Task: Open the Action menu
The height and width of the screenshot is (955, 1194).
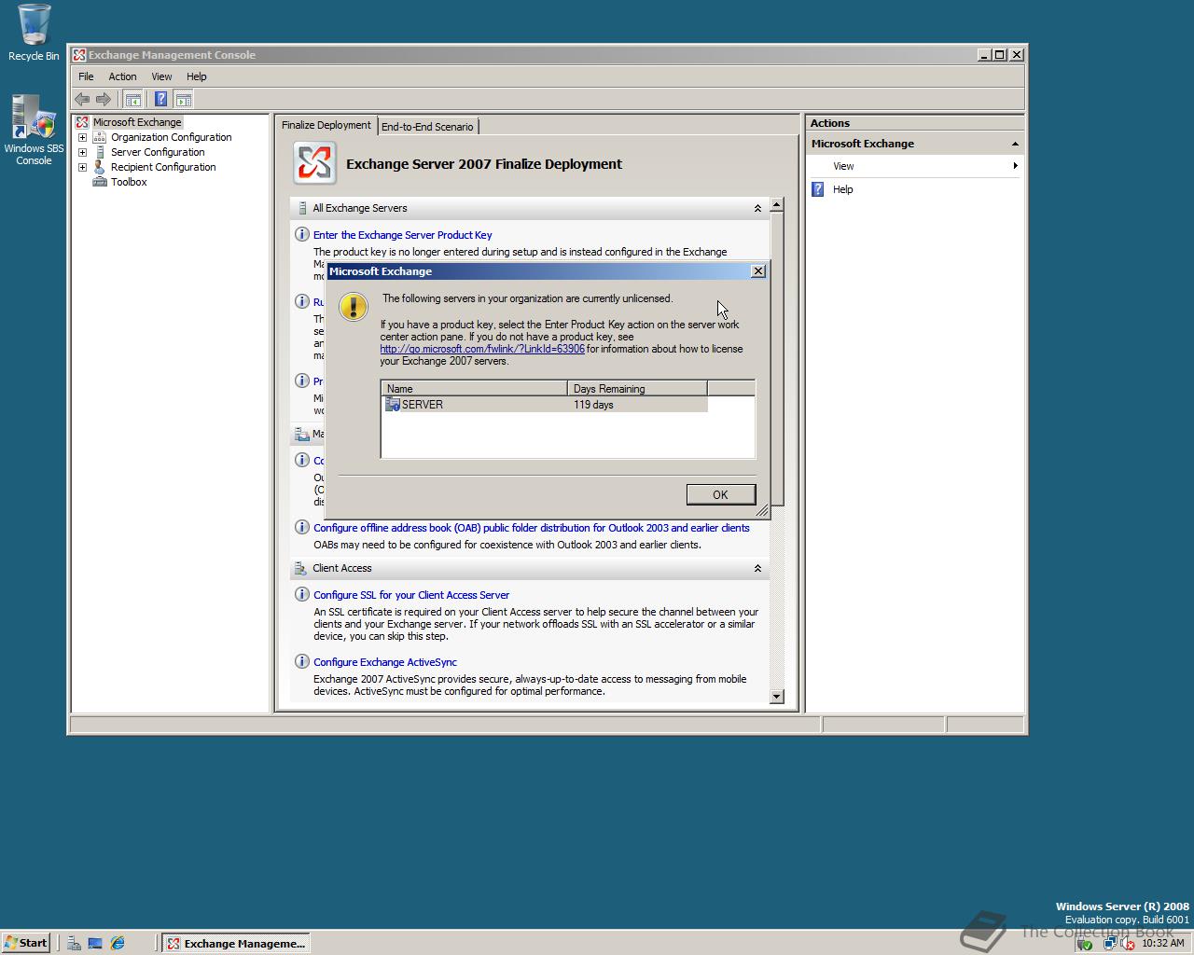Action: [x=122, y=76]
